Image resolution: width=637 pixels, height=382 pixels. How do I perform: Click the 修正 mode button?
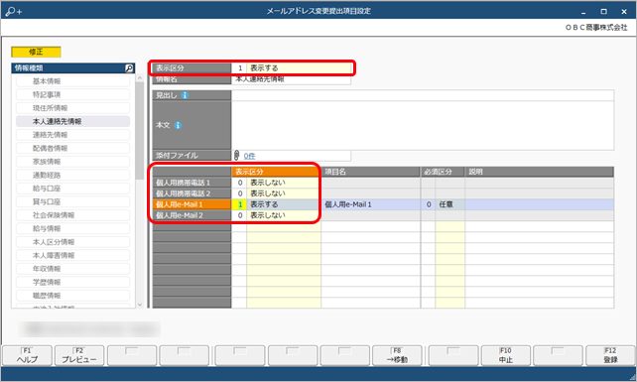[x=36, y=52]
